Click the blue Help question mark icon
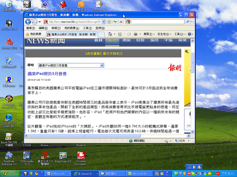 [190, 34]
